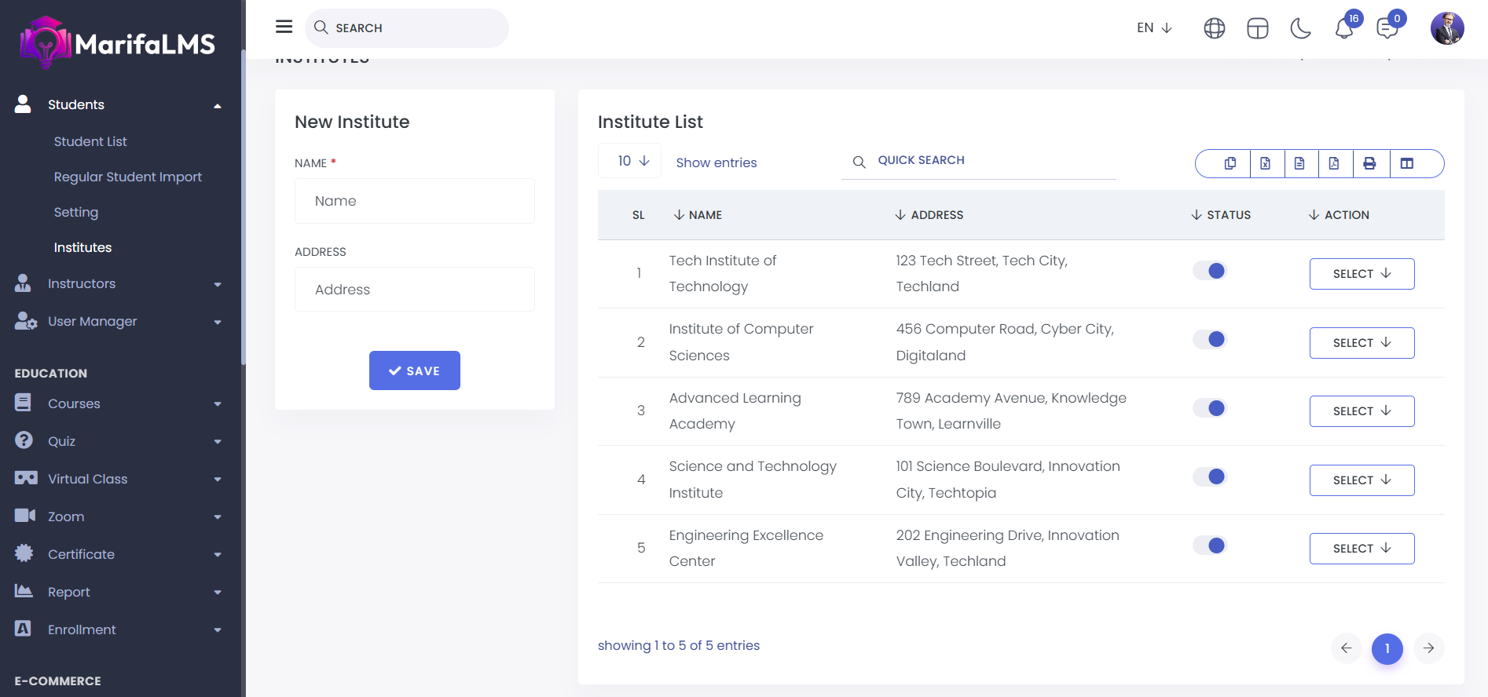Disable status of Advanced Learning Academy
1488x697 pixels.
[x=1210, y=408]
